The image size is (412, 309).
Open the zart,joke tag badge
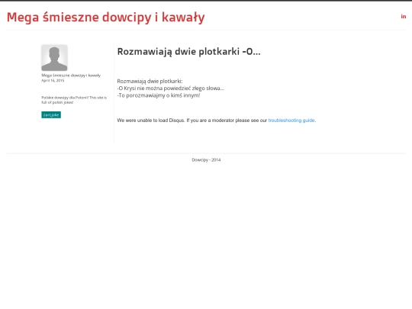[x=51, y=114]
